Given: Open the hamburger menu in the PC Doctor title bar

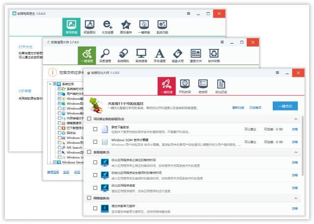Looking at the screenshot, I should point(188,14).
